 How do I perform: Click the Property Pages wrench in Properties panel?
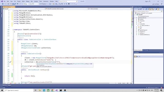click(x=139, y=56)
